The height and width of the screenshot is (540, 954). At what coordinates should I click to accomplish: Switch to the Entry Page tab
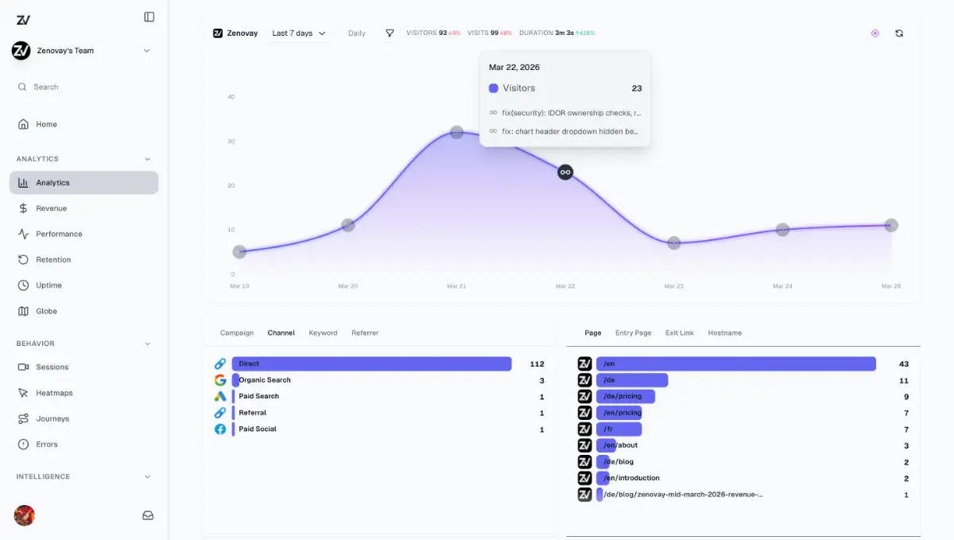point(634,333)
